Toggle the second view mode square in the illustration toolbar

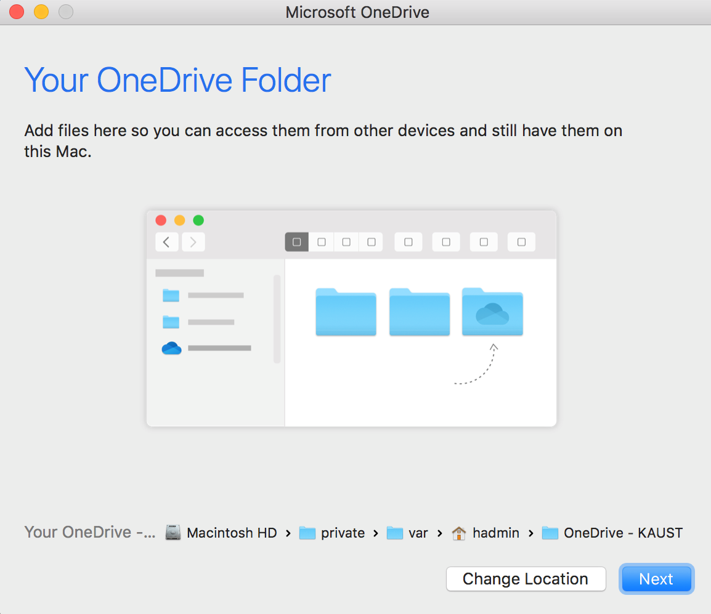[321, 241]
